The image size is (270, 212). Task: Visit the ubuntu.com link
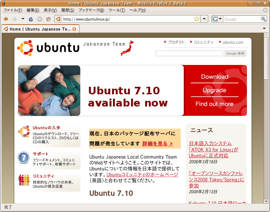point(233,42)
